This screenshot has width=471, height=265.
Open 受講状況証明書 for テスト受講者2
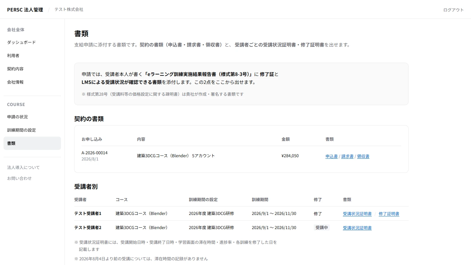[357, 228]
